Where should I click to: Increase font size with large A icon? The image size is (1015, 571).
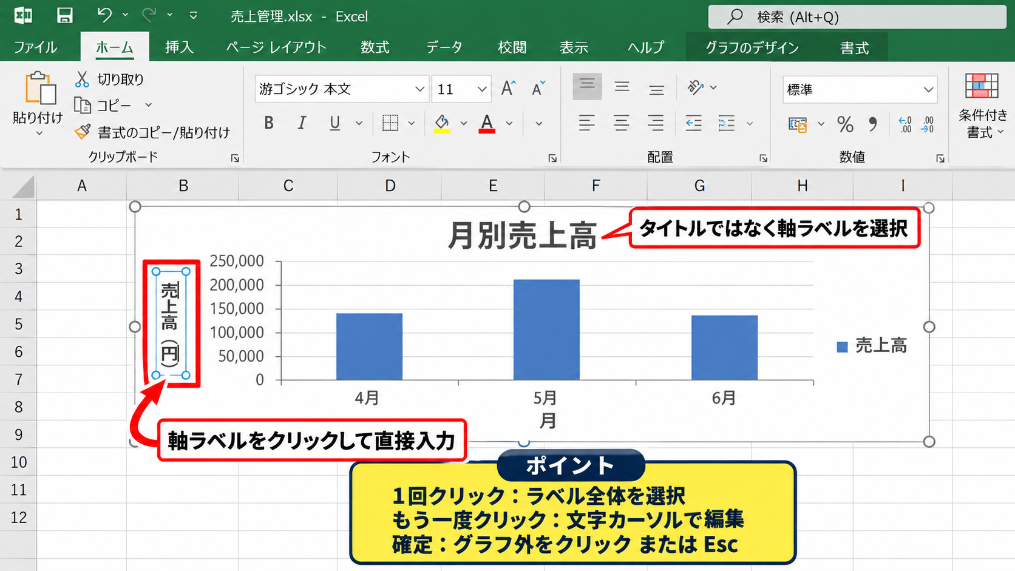(509, 89)
